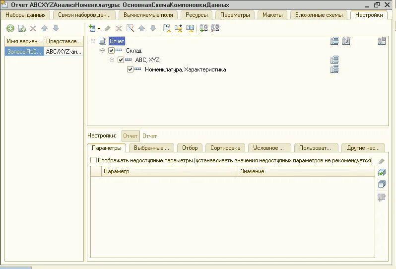The image size is (396, 269).
Task: Restore down the schema window
Action: coord(377,5)
